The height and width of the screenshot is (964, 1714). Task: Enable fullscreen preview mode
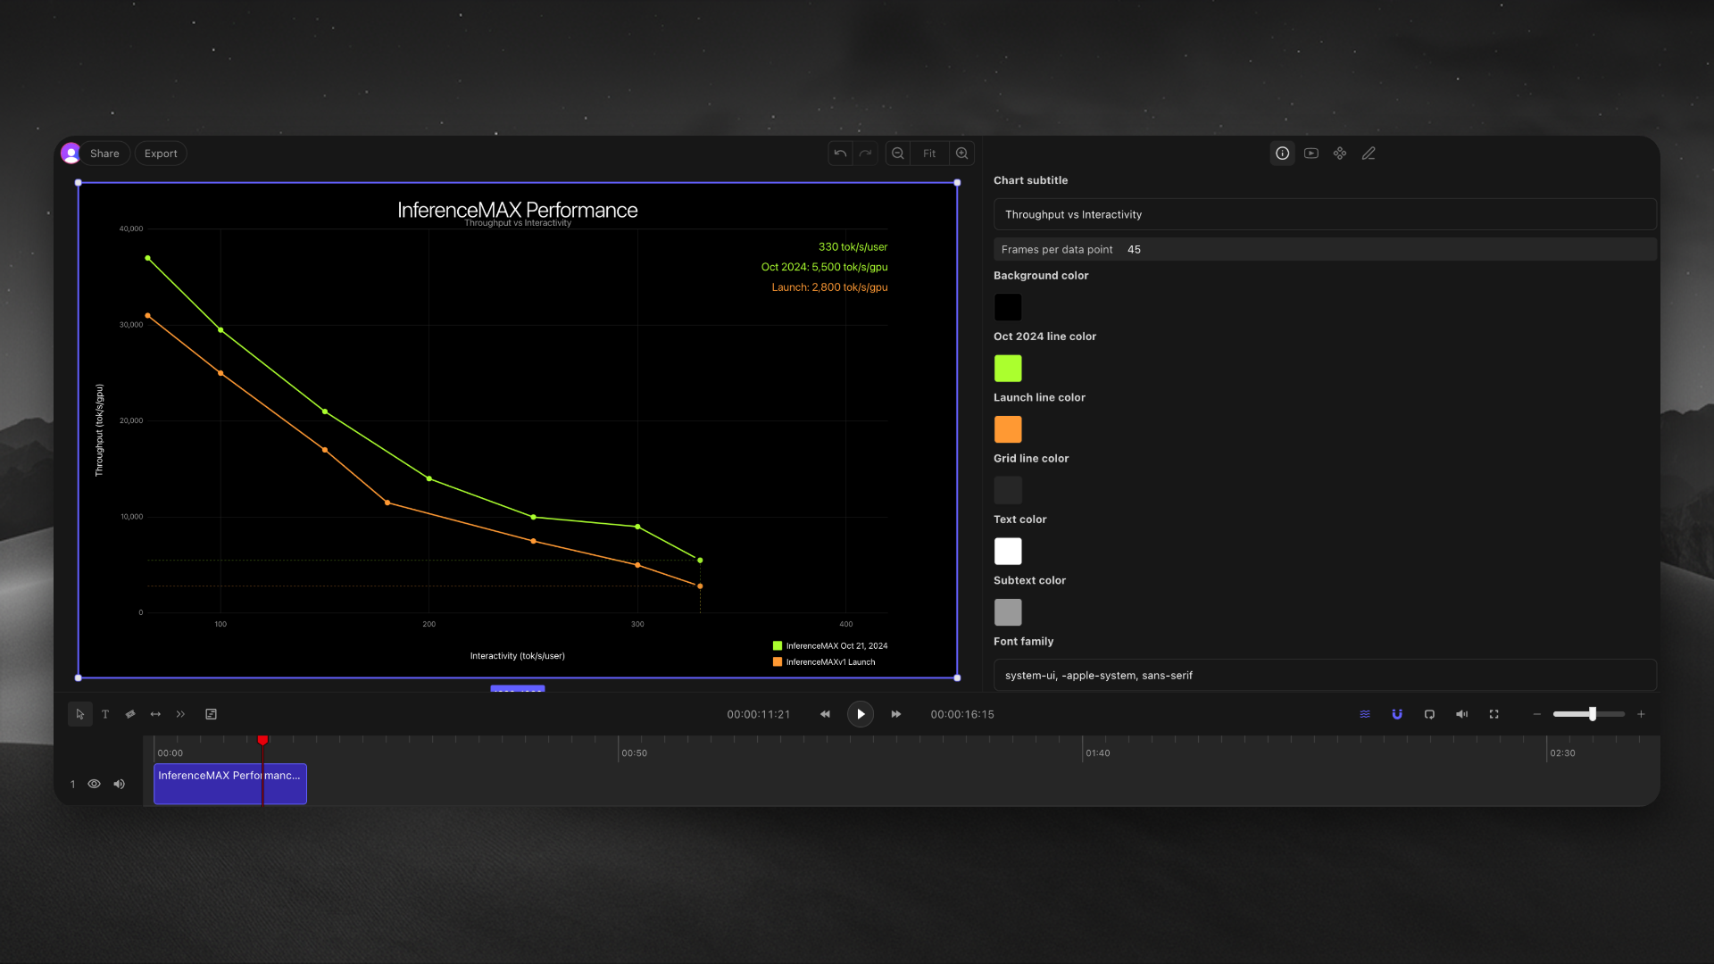pos(1494,714)
